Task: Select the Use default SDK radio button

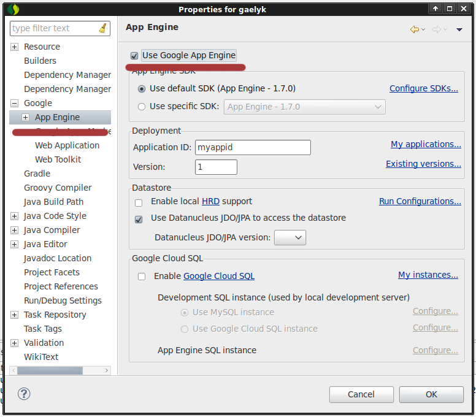Action: pos(142,89)
